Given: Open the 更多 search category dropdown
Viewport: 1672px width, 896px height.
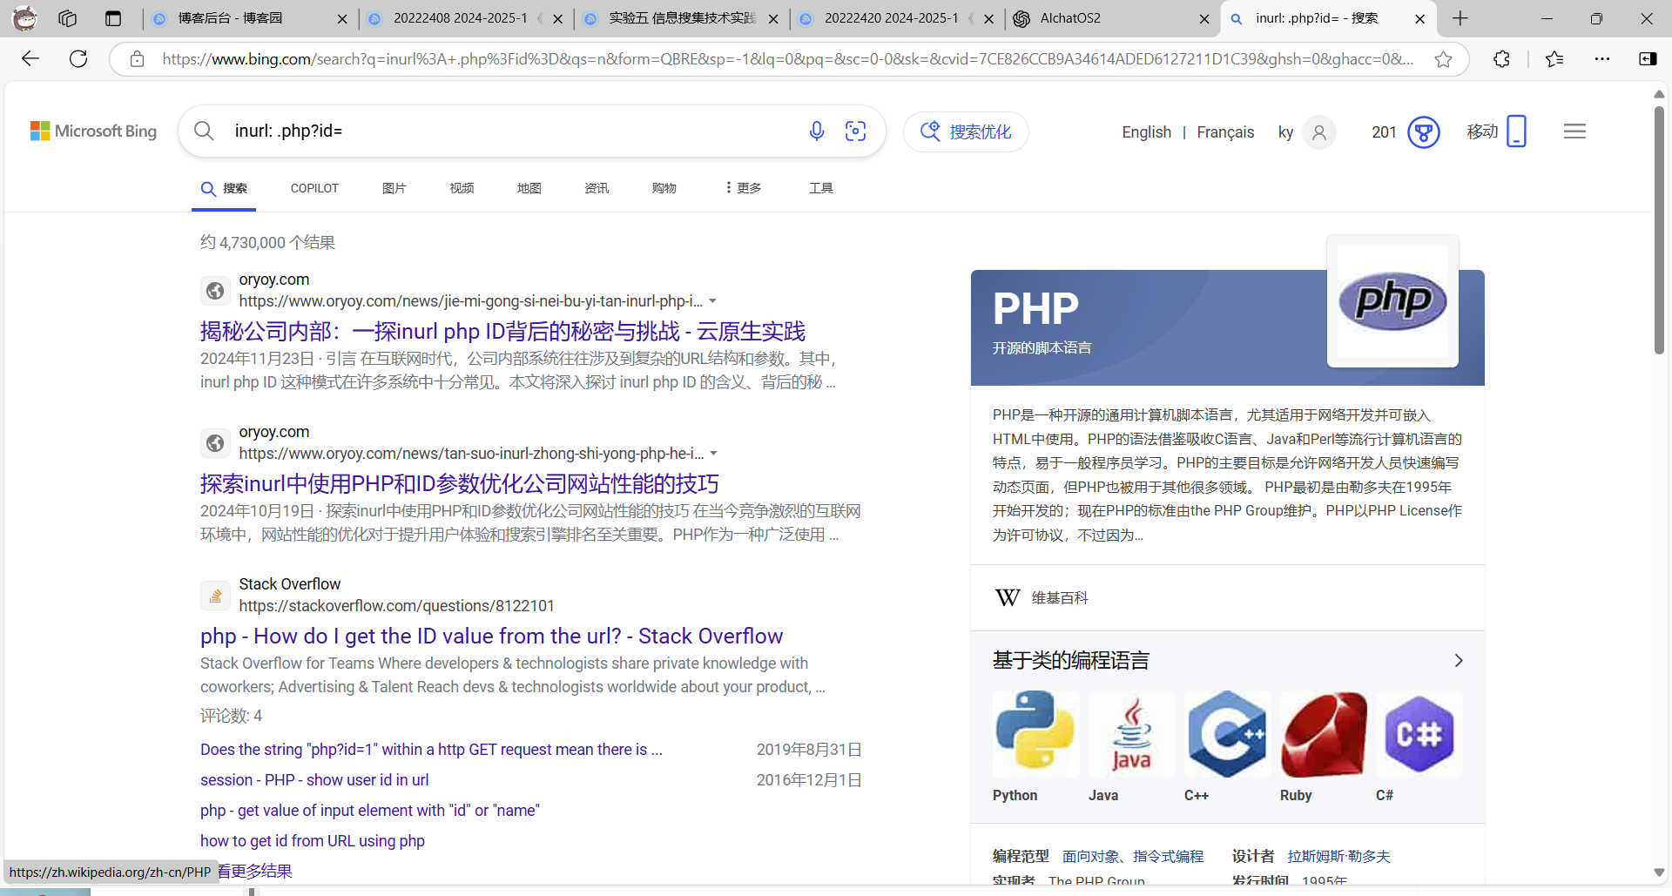Looking at the screenshot, I should pos(743,188).
